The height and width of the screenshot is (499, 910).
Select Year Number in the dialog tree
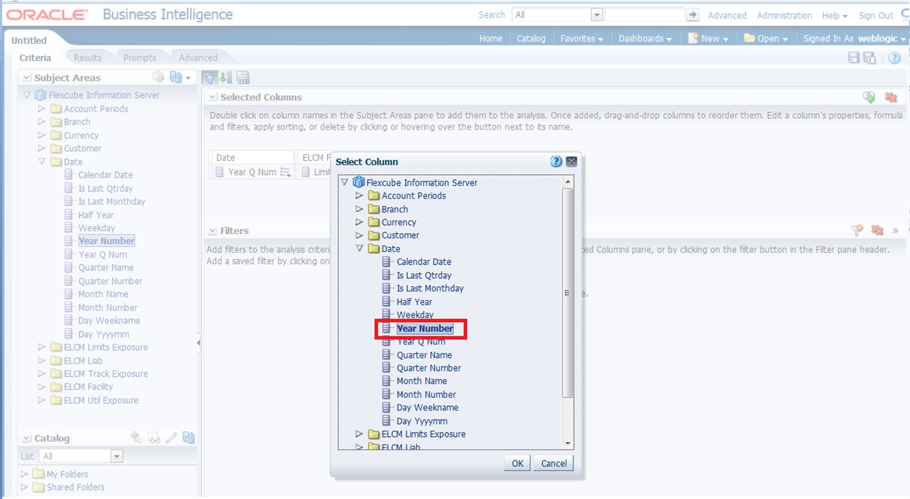click(x=425, y=329)
